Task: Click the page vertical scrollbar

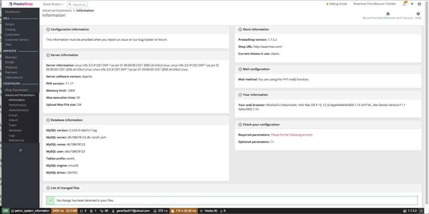Action: coord(427,104)
